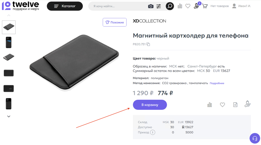The height and width of the screenshot is (145, 261).
Task: Click the camera image-search icon
Action: (x=151, y=6)
